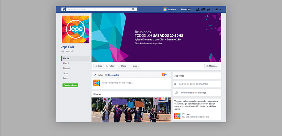Click the Facebook logo icon
282x136 pixels.
click(63, 10)
